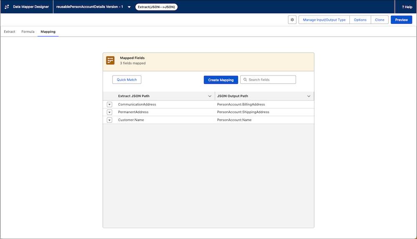Open the settings gear icon
The width and height of the screenshot is (417, 239).
pos(292,20)
